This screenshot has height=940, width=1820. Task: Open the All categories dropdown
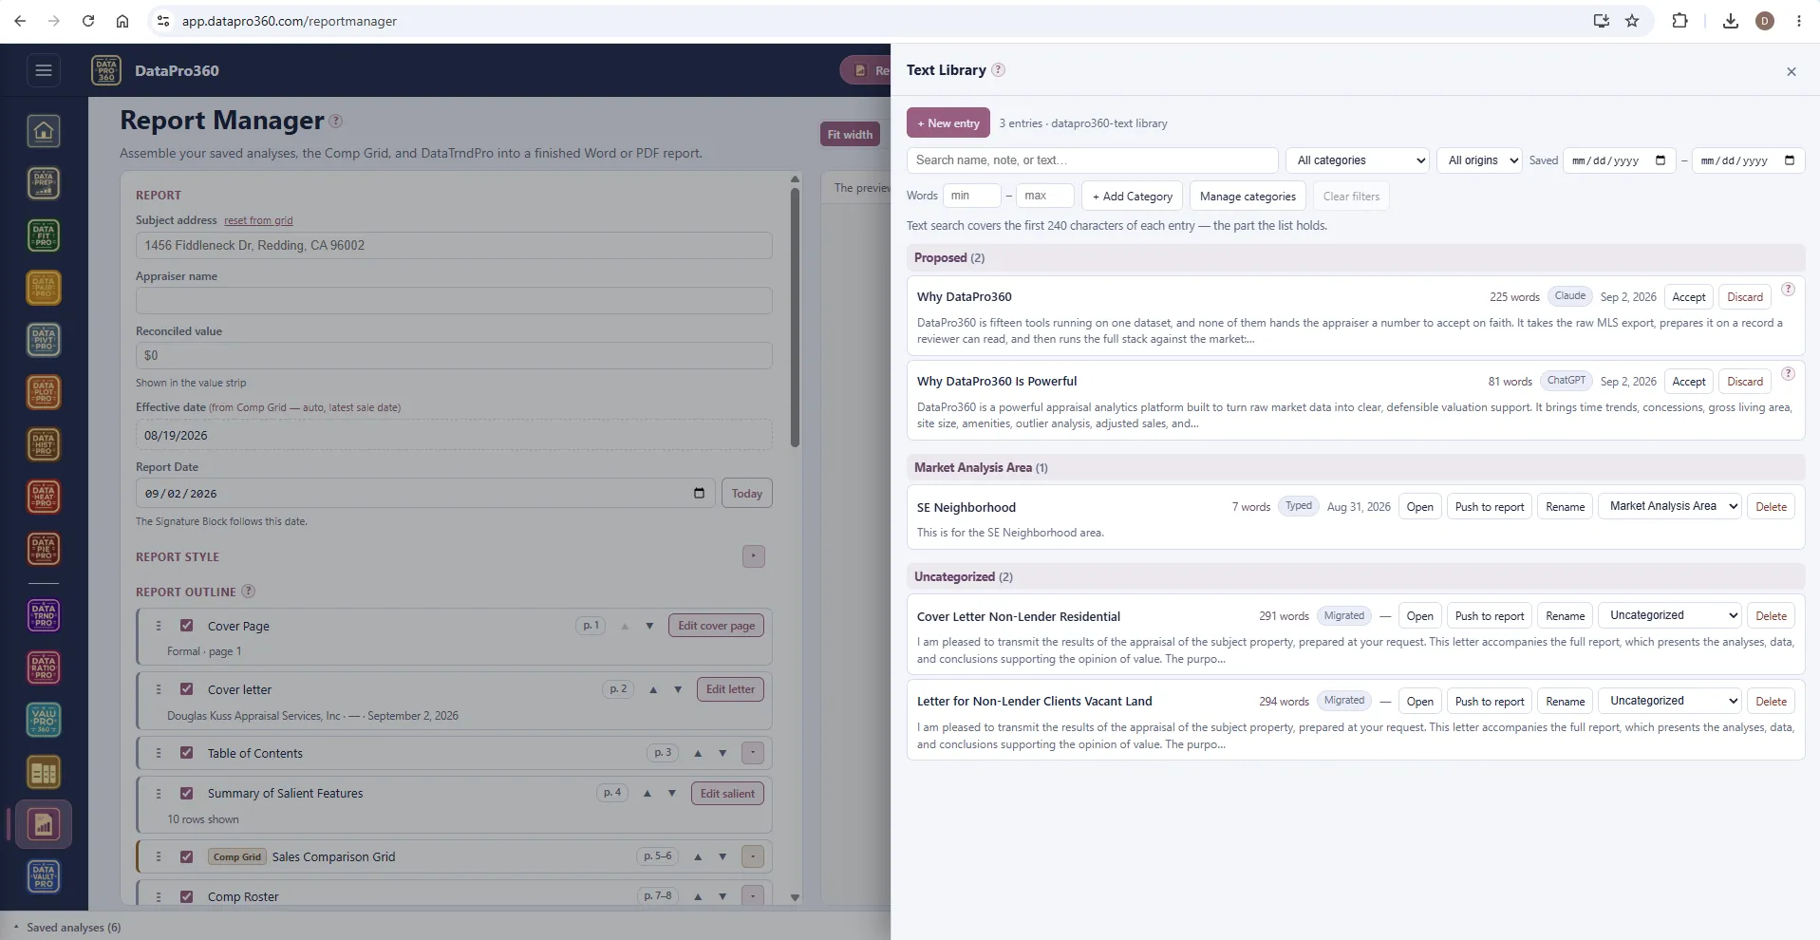pos(1357,160)
